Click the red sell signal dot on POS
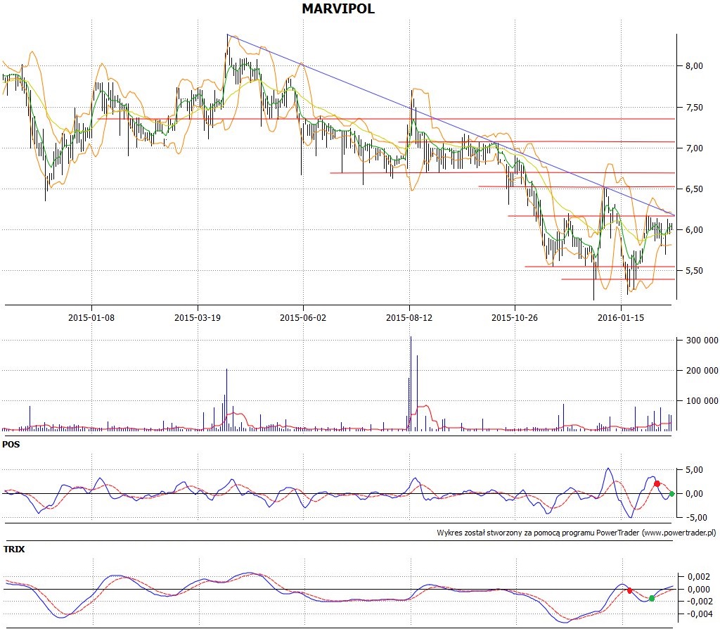720x629 pixels. [x=657, y=484]
